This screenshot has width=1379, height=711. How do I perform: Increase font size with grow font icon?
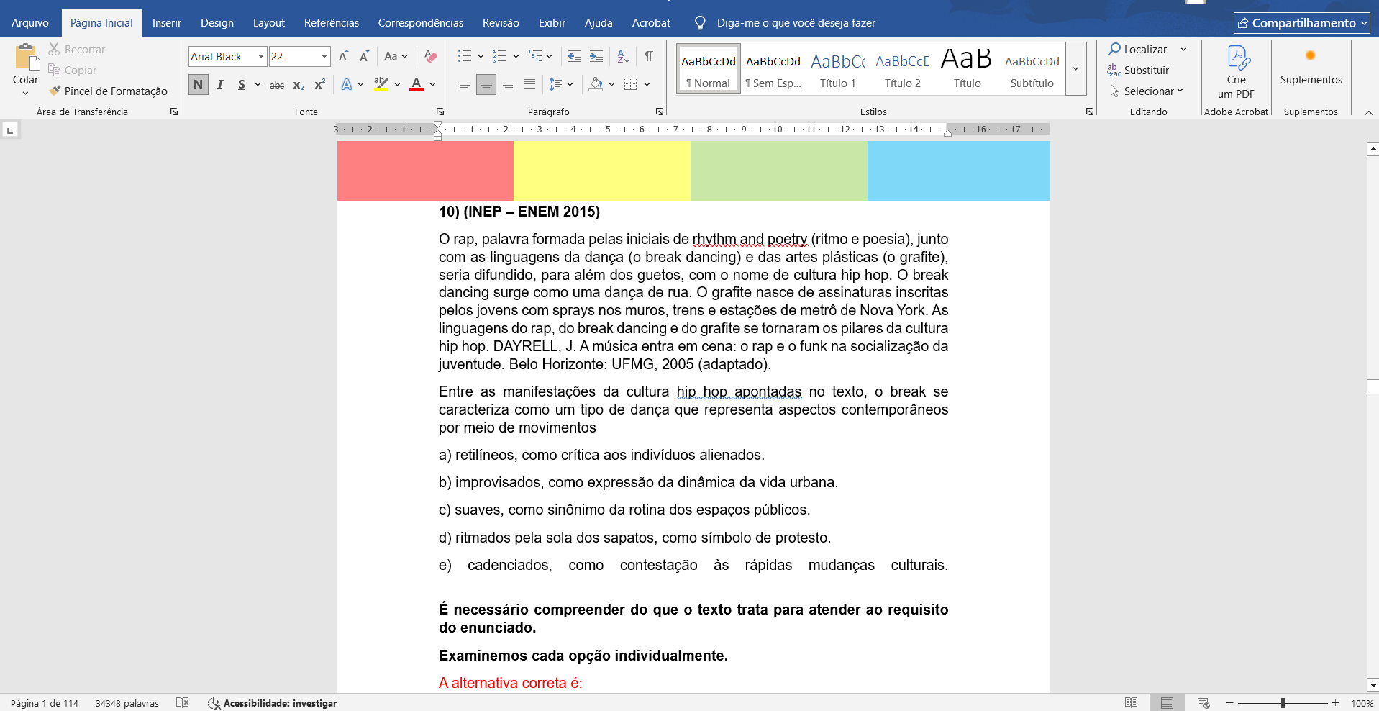344,56
